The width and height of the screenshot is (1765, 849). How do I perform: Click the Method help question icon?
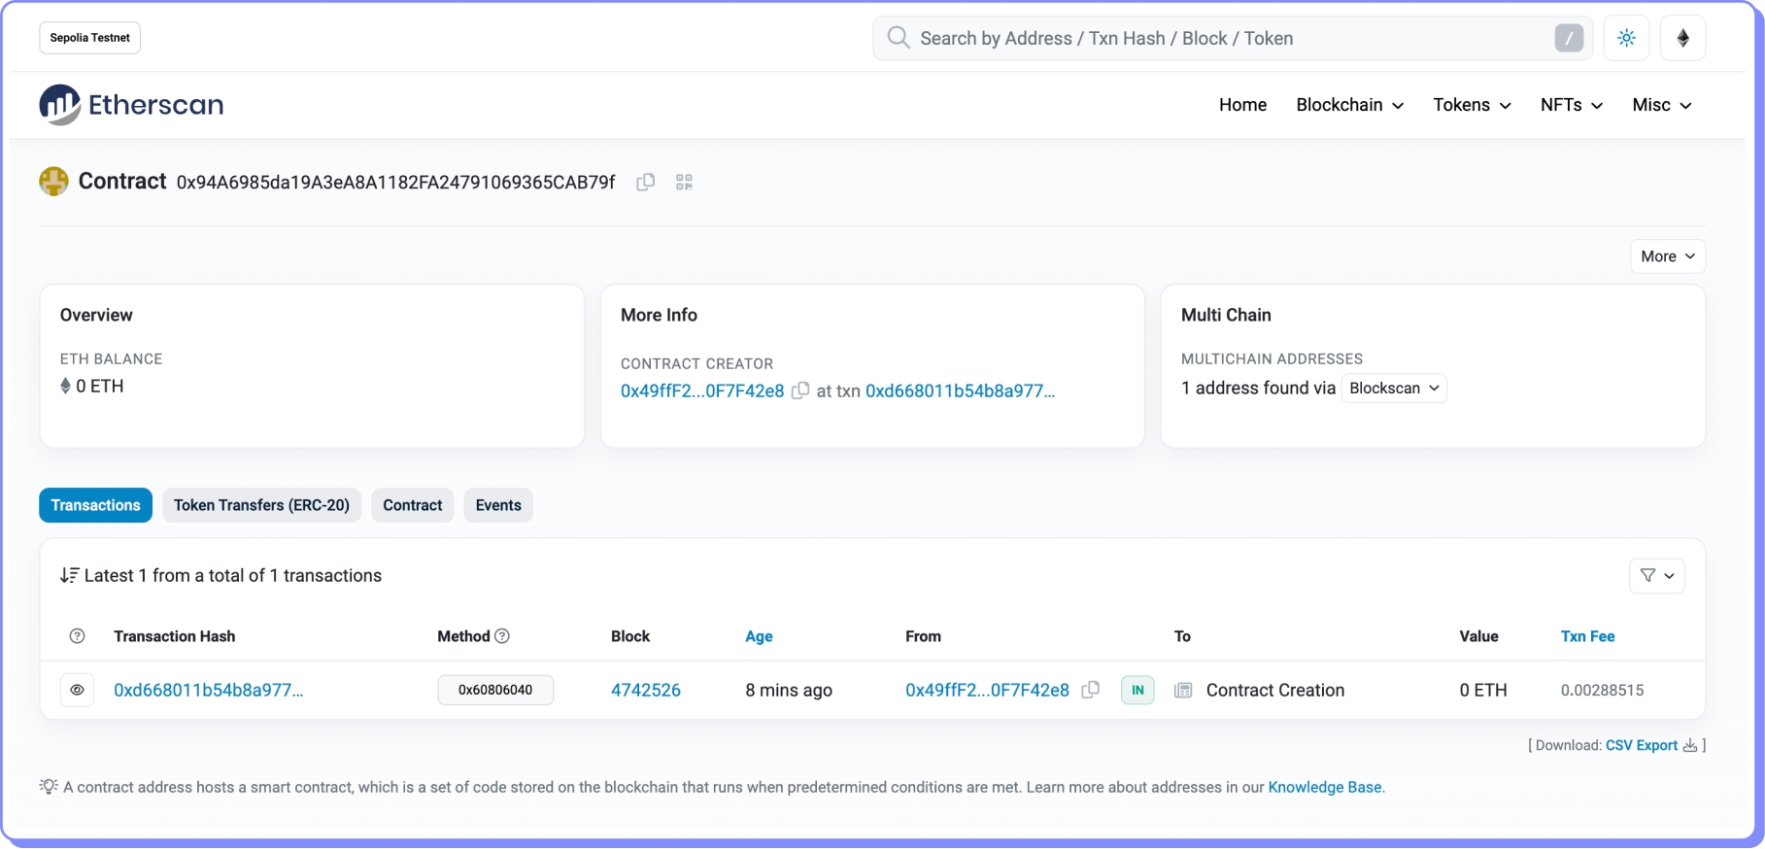(502, 636)
